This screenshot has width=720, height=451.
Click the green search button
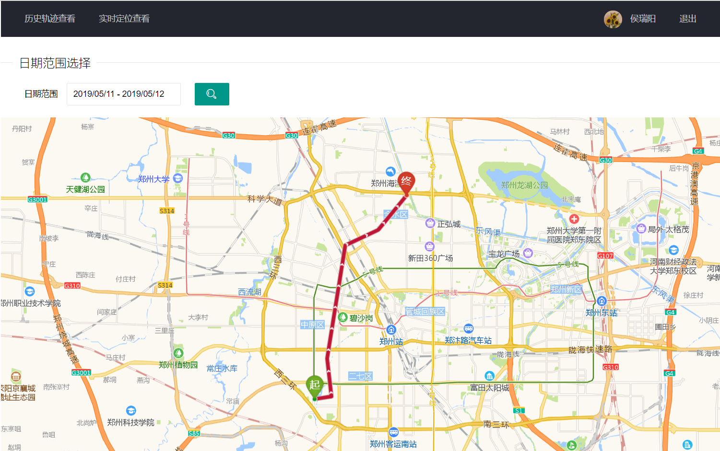[212, 94]
